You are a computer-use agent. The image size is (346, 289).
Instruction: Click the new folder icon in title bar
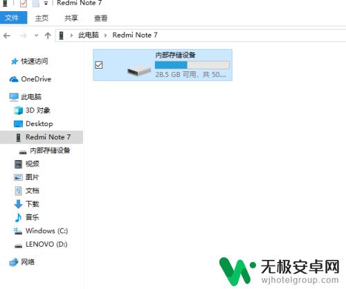tap(35, 3)
